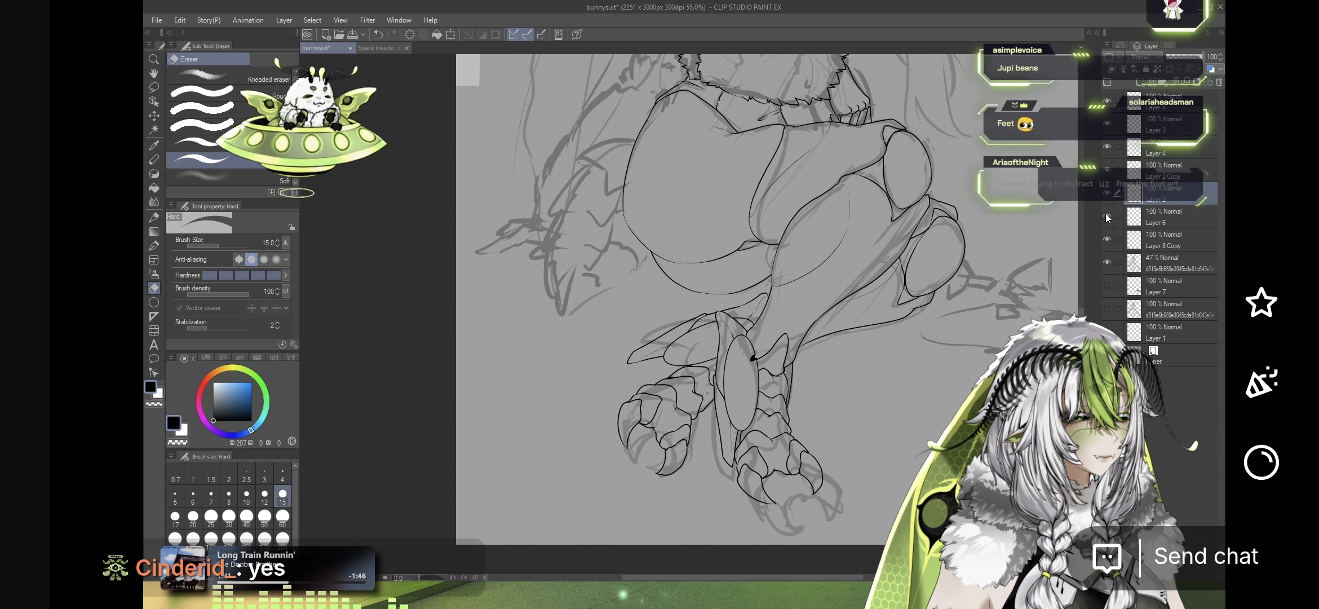Select brush size preset 12
This screenshot has height=609, width=1319.
(x=264, y=497)
